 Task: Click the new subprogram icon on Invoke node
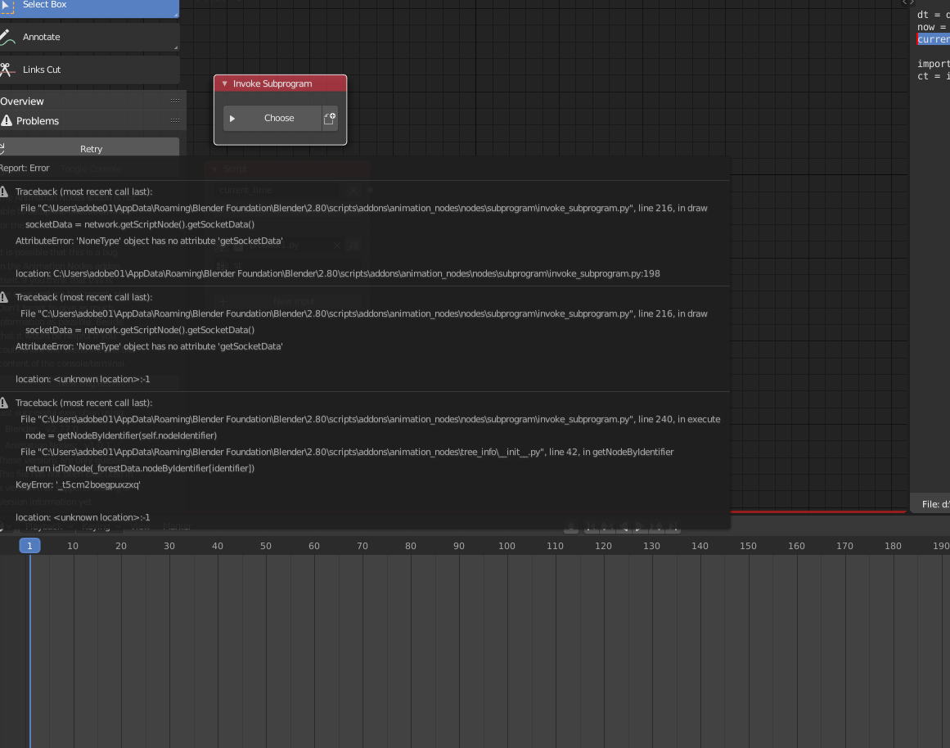pyautogui.click(x=330, y=118)
